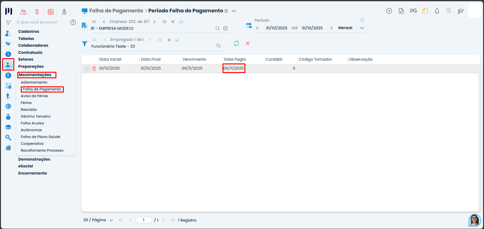Collapse the header using the chevron up
This screenshot has width=484, height=229.
click(x=234, y=11)
